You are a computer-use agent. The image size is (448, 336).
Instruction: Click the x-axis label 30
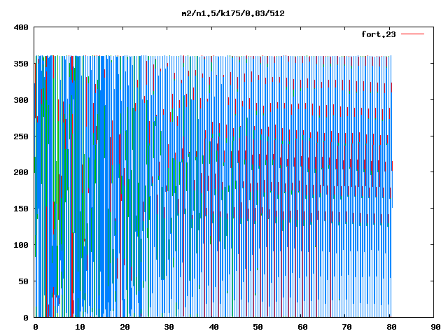tap(169, 327)
